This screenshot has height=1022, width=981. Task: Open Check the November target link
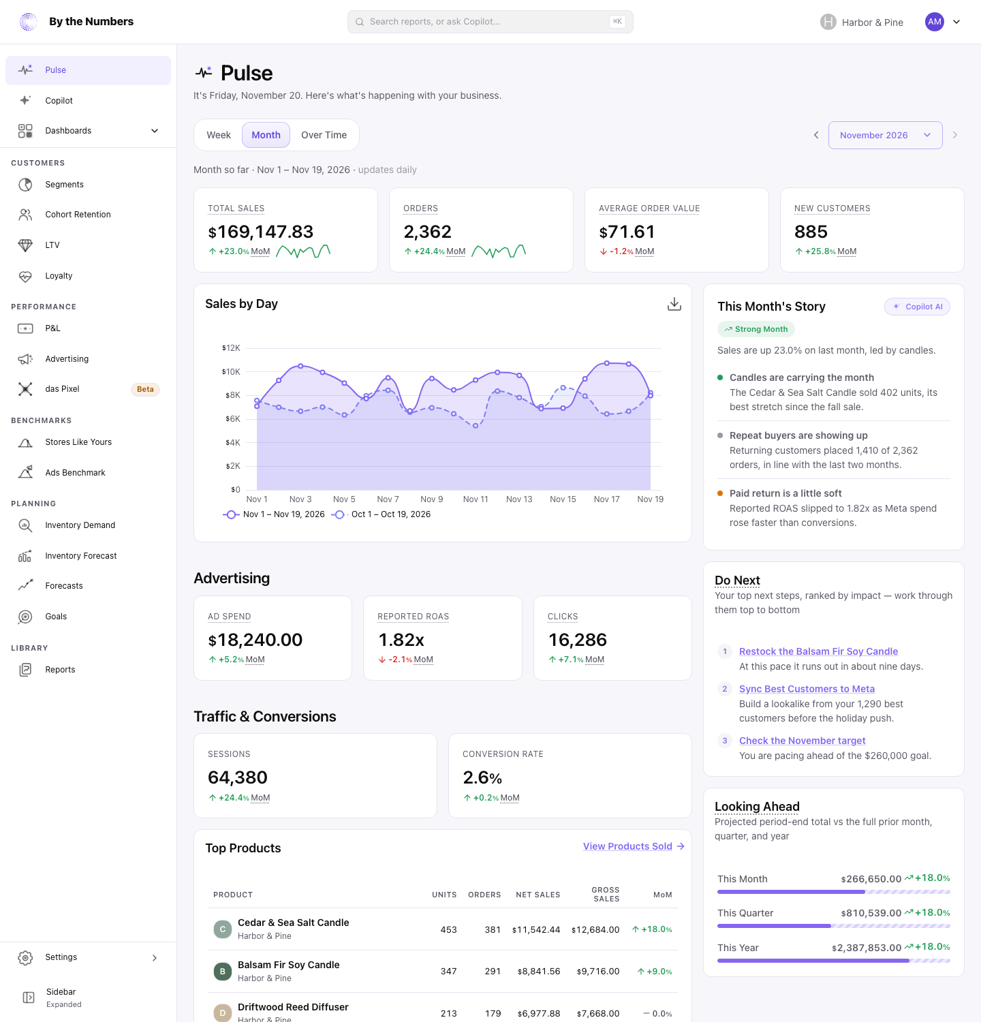point(802,741)
